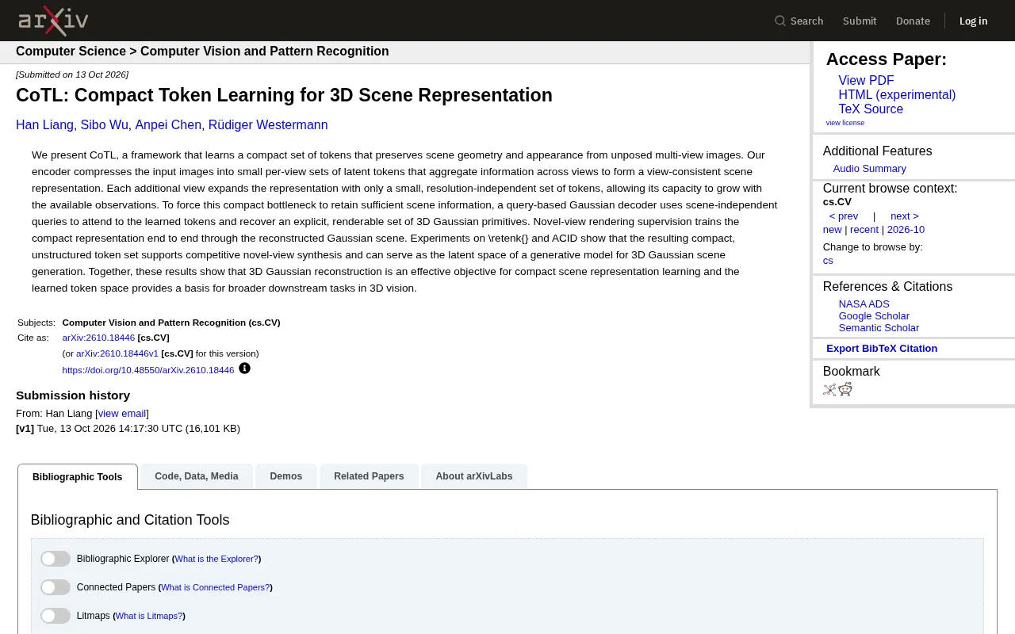Open HTML (experimental) version
The image size is (1015, 634).
pos(897,95)
